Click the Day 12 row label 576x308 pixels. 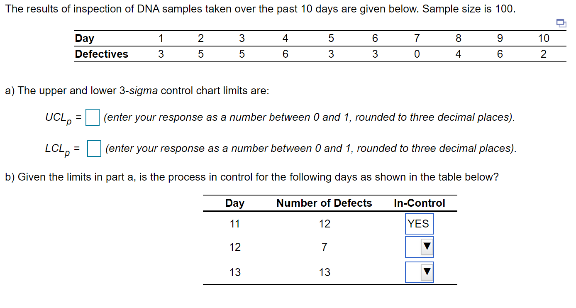235,247
